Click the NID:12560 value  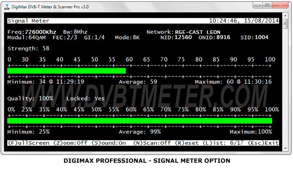pos(176,37)
